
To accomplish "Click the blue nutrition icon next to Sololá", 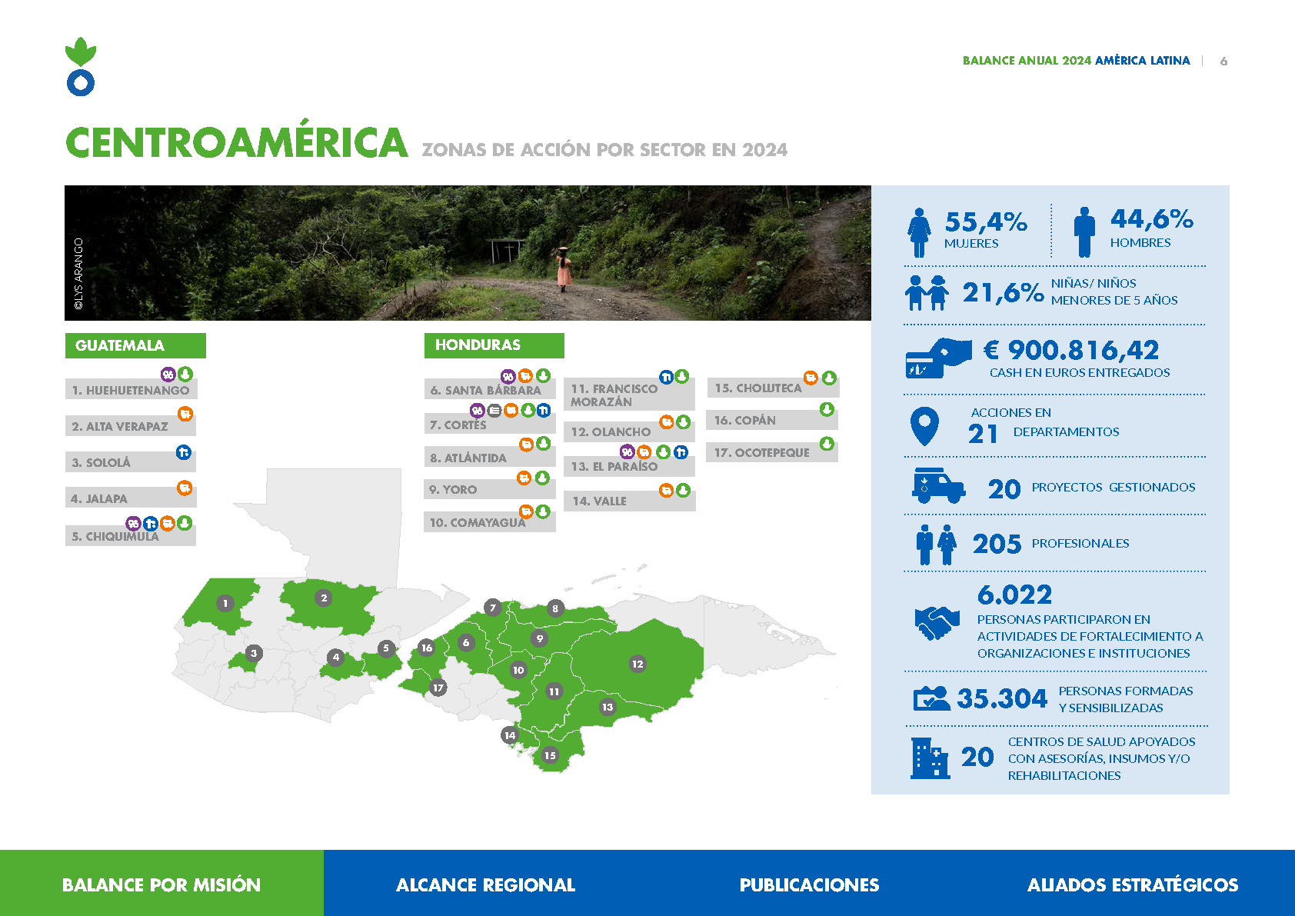I will (x=184, y=453).
